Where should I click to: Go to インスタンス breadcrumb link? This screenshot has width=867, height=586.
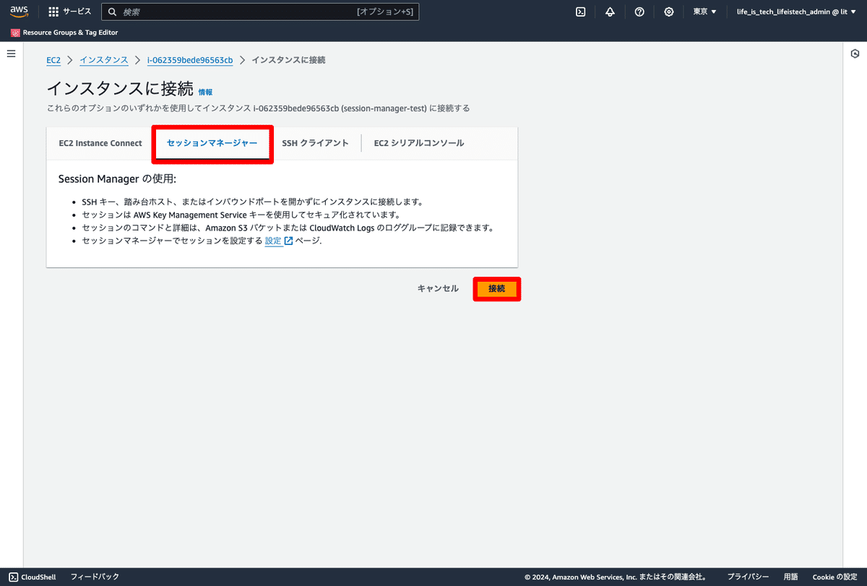tap(104, 60)
